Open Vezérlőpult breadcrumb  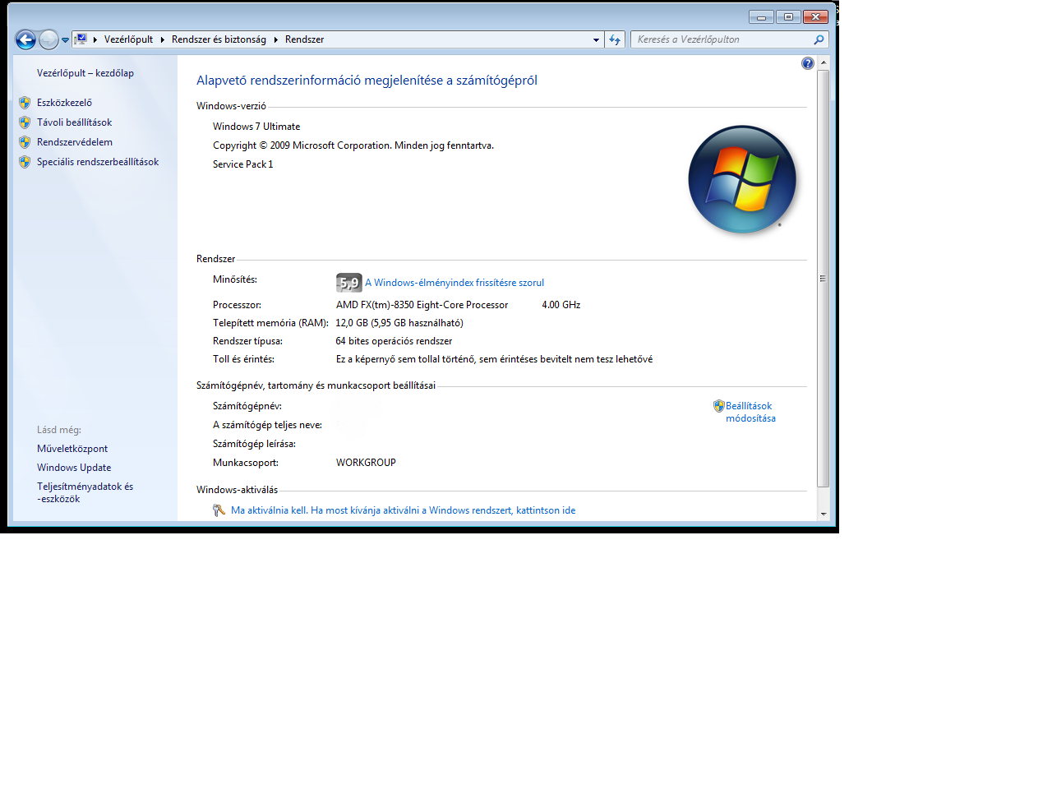pyautogui.click(x=128, y=39)
